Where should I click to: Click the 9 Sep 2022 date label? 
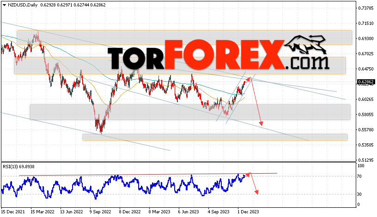coord(101,212)
